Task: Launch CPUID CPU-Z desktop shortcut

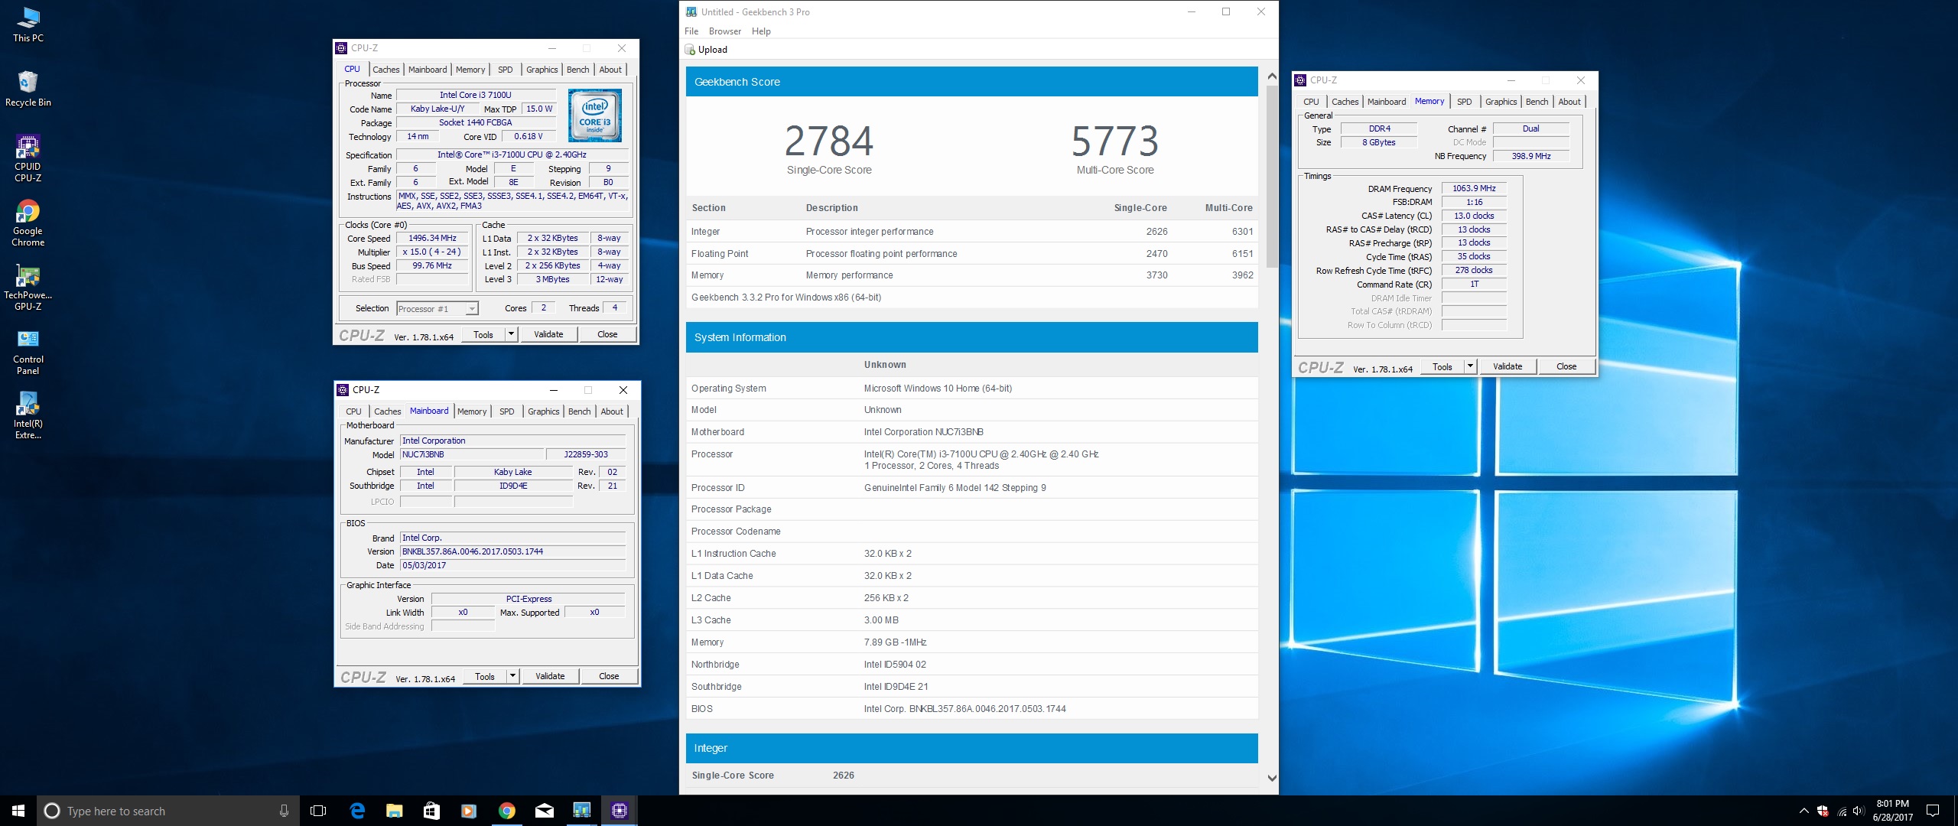Action: (28, 158)
